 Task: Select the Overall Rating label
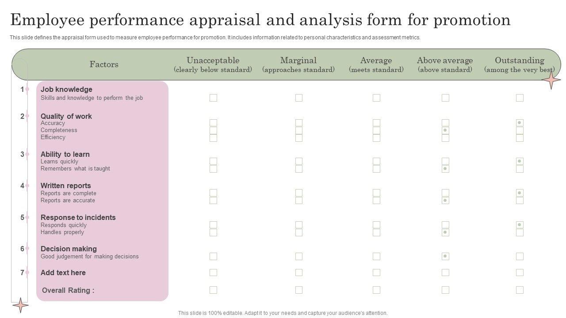[x=68, y=290]
